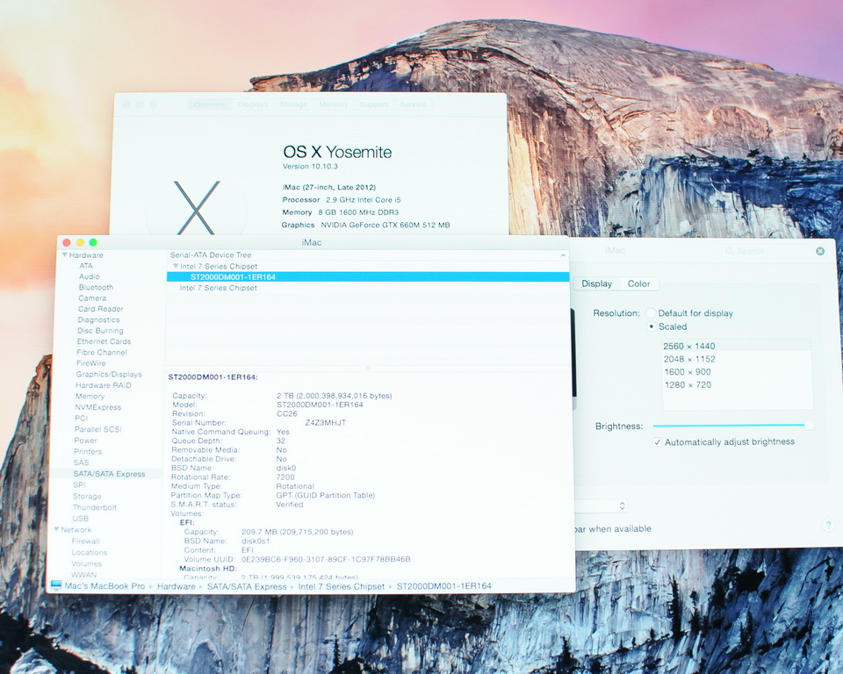The width and height of the screenshot is (843, 674).
Task: Select Scaled resolution option
Action: coord(651,326)
